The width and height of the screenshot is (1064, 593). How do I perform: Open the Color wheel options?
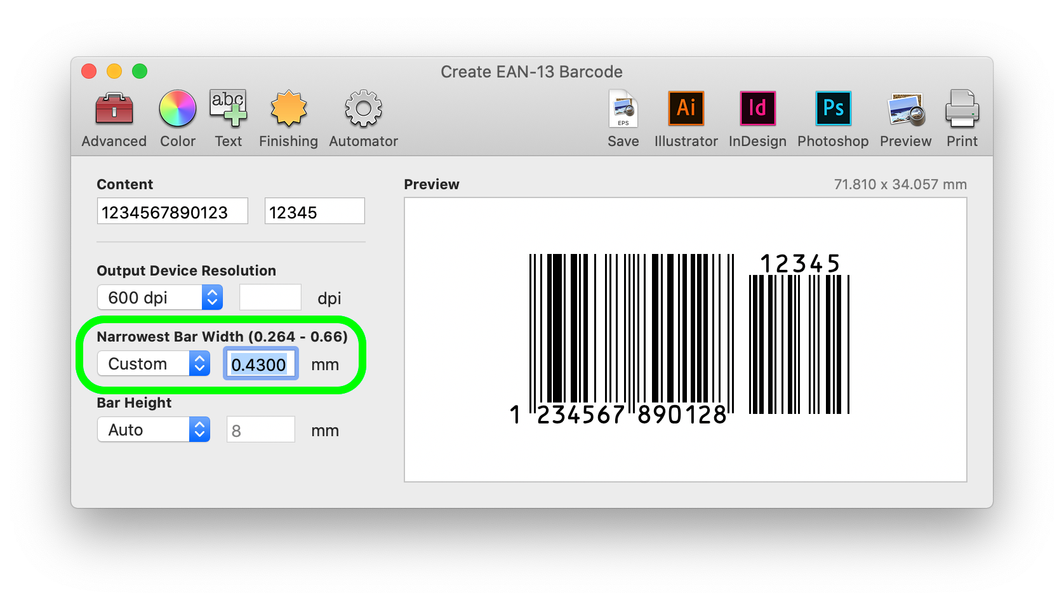click(178, 119)
